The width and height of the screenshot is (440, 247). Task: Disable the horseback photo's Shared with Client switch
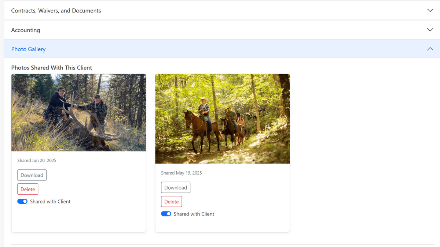point(166,214)
